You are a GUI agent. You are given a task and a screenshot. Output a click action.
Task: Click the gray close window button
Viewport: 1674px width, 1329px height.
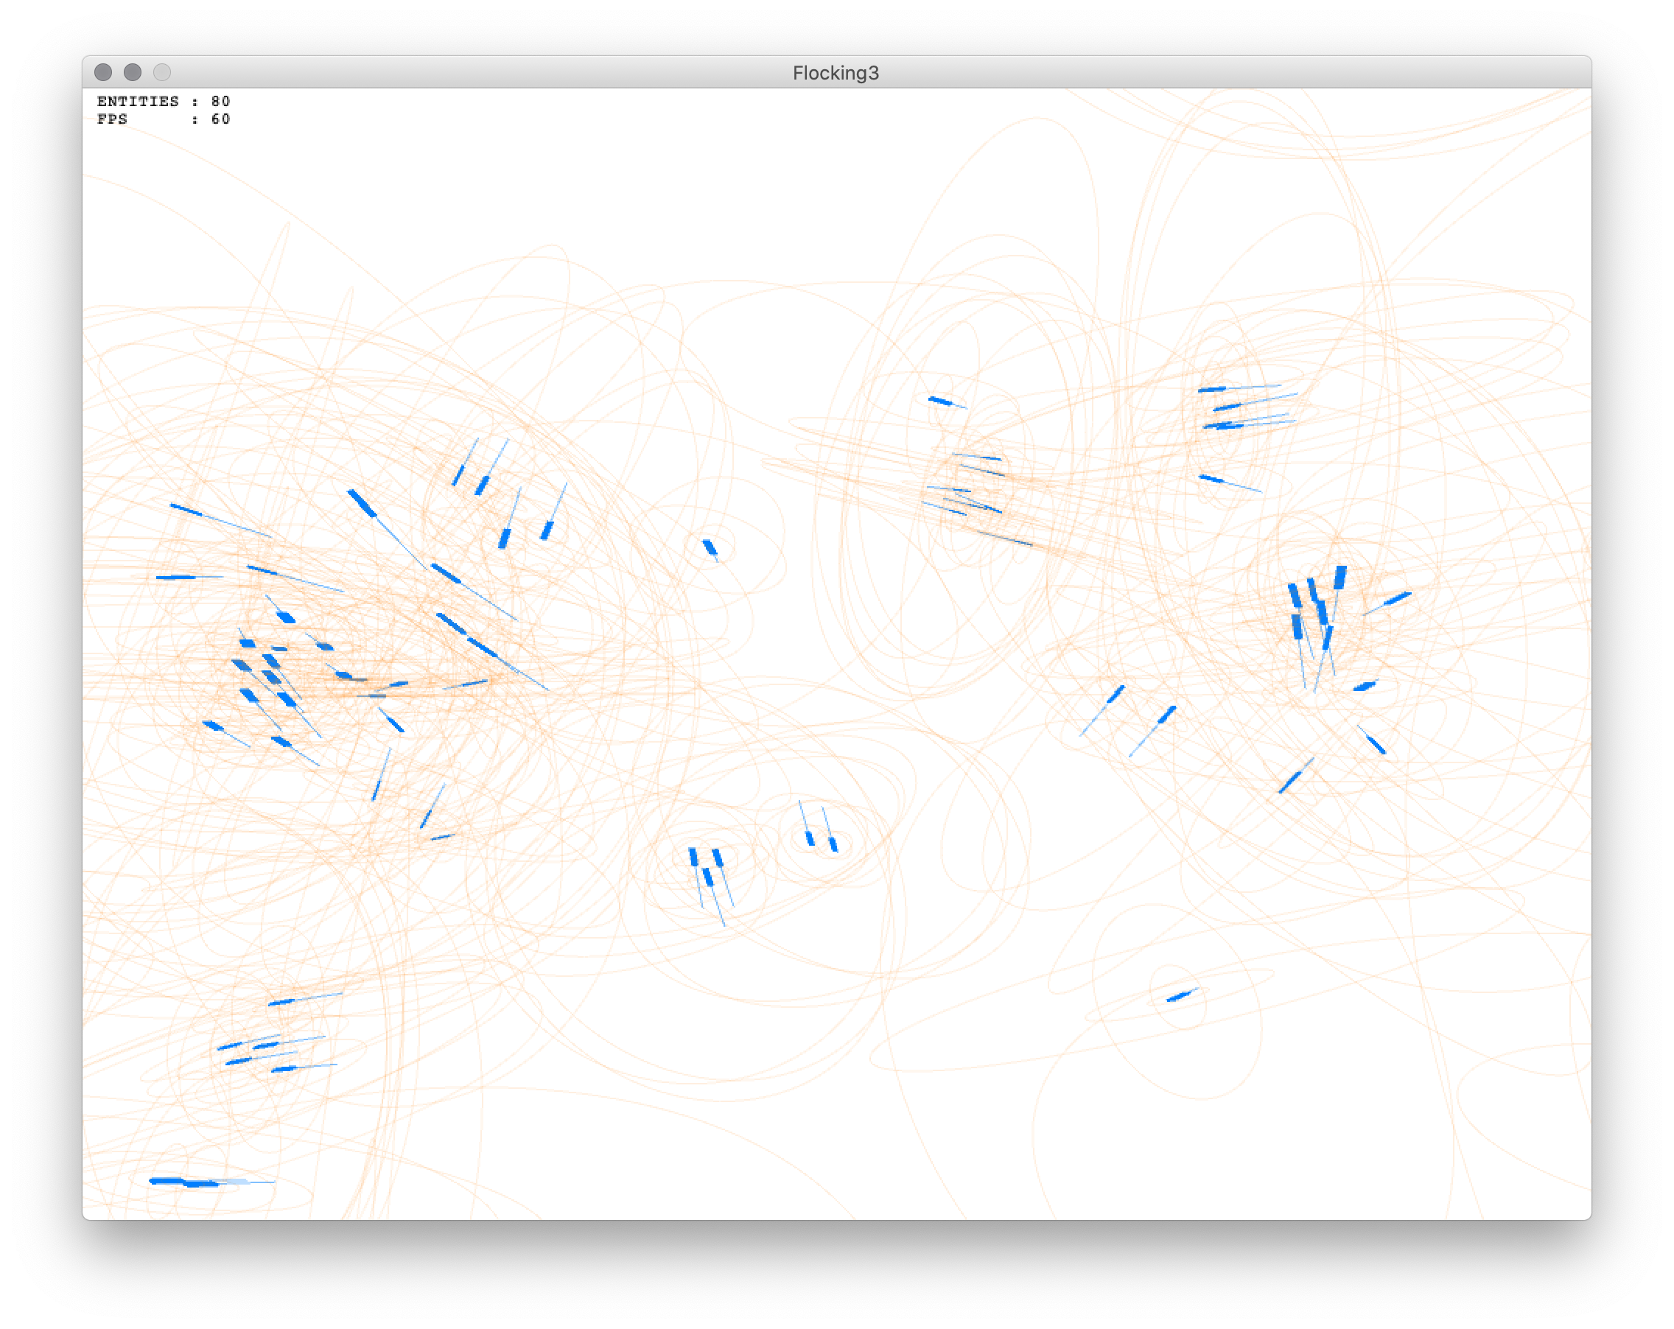point(103,72)
